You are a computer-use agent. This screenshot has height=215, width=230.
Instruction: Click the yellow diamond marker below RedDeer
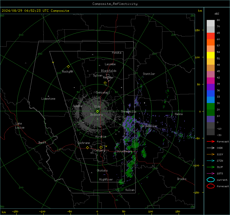[105, 83]
